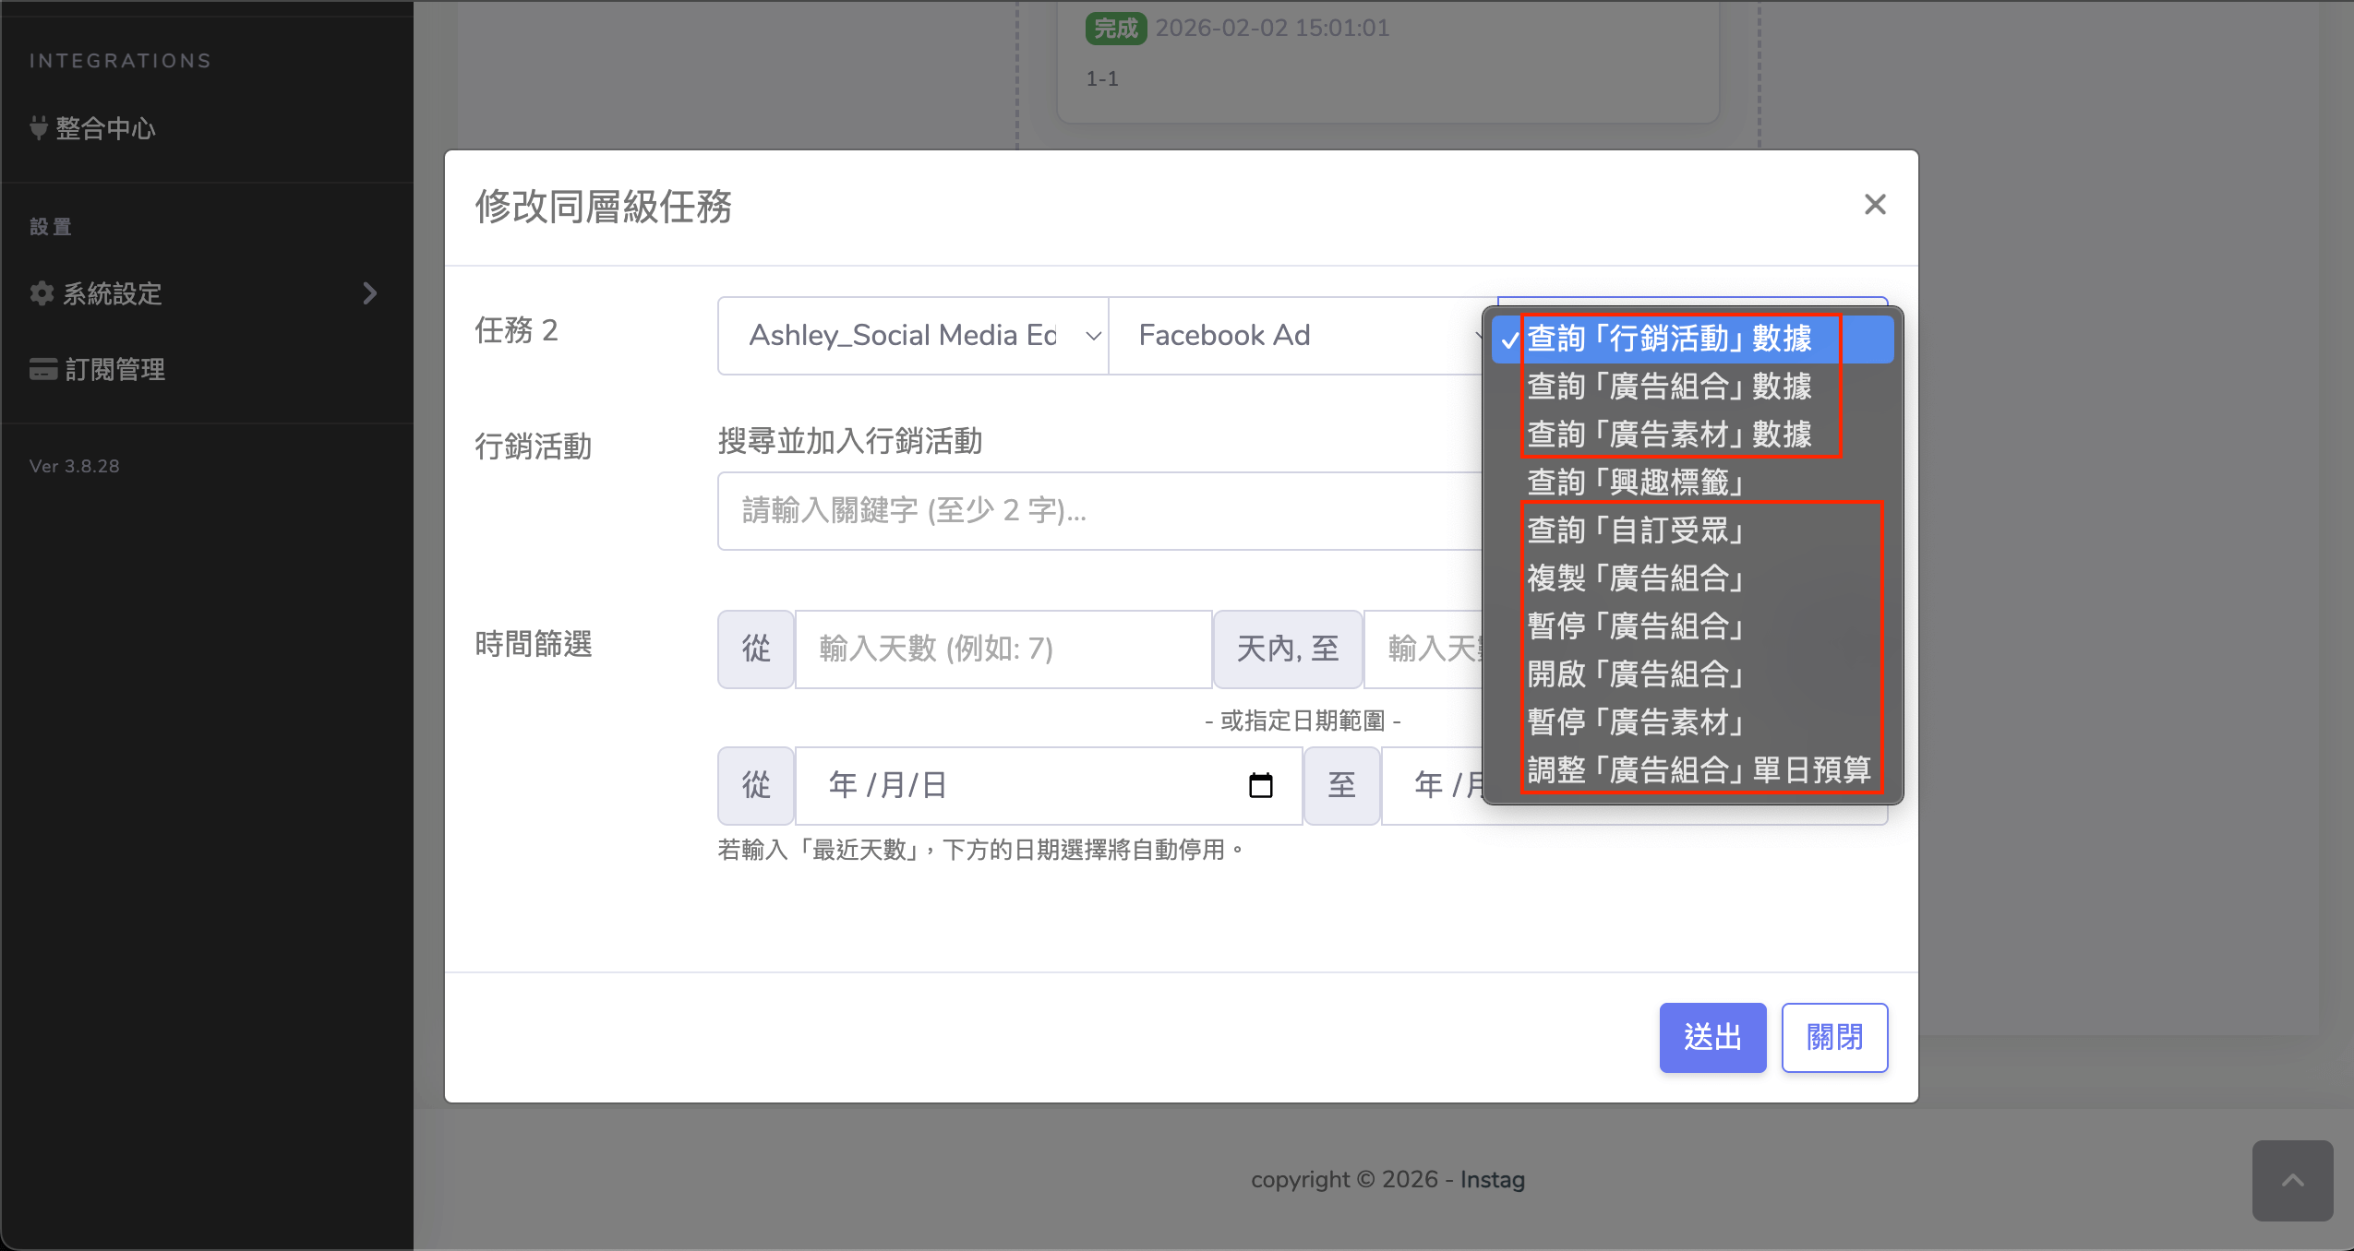Image resolution: width=2354 pixels, height=1251 pixels.
Task: Select 查詢「廣告素材」數據 option
Action: [x=1669, y=435]
